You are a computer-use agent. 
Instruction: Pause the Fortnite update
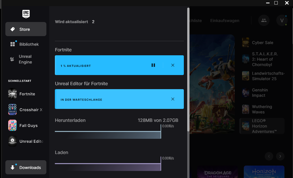(x=153, y=65)
